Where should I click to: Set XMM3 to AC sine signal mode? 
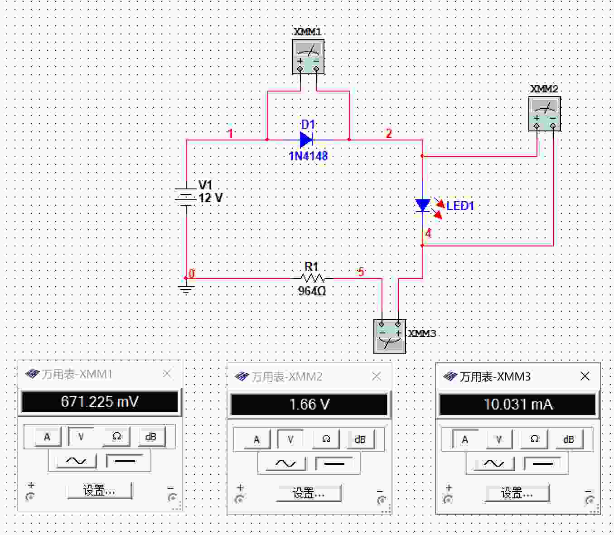494,464
